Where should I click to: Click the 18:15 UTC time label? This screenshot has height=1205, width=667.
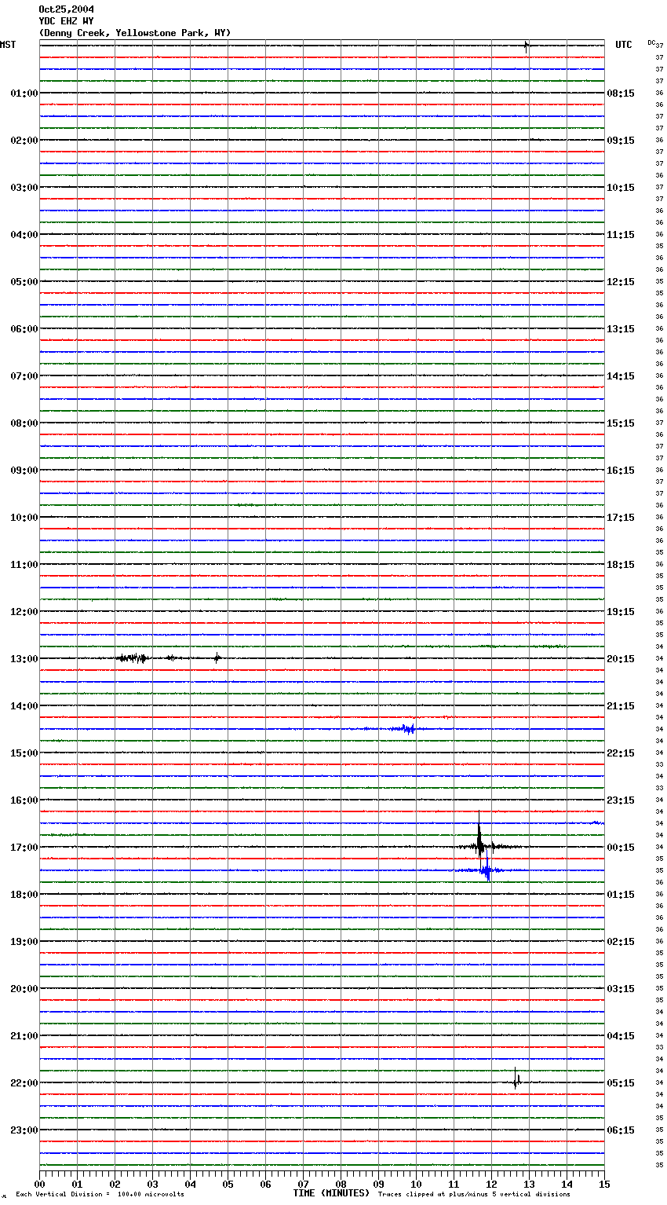tap(621, 565)
